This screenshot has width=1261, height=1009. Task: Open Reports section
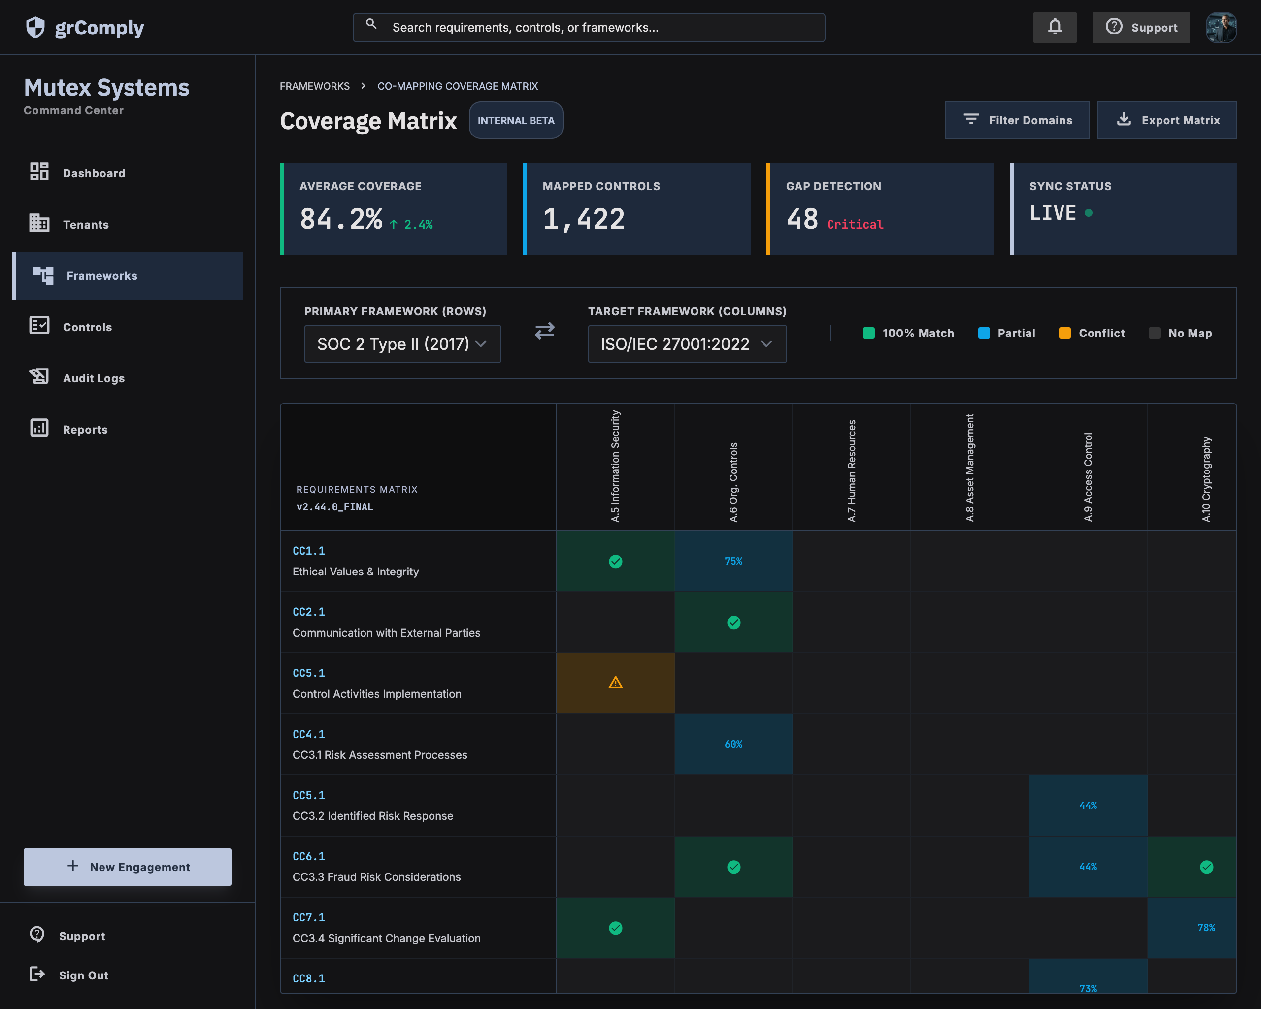(128, 429)
